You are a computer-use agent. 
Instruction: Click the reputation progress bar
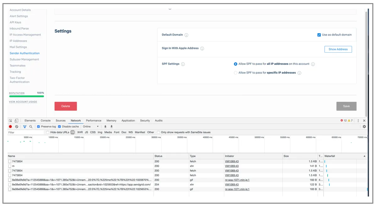tap(26, 96)
